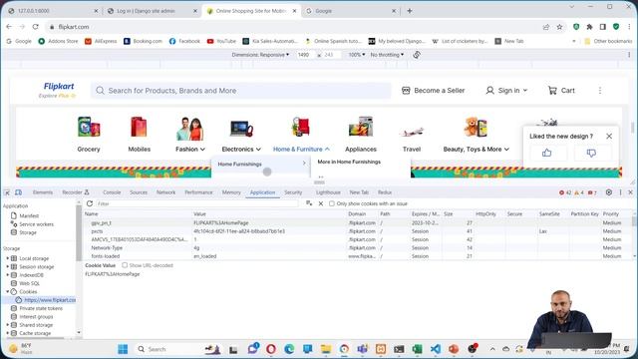The height and width of the screenshot is (359, 638).
Task: Click the refresh cookies icon
Action: 90,203
